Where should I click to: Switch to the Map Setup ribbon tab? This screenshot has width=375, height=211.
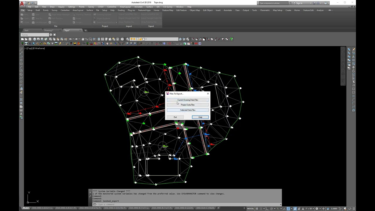coord(278,10)
